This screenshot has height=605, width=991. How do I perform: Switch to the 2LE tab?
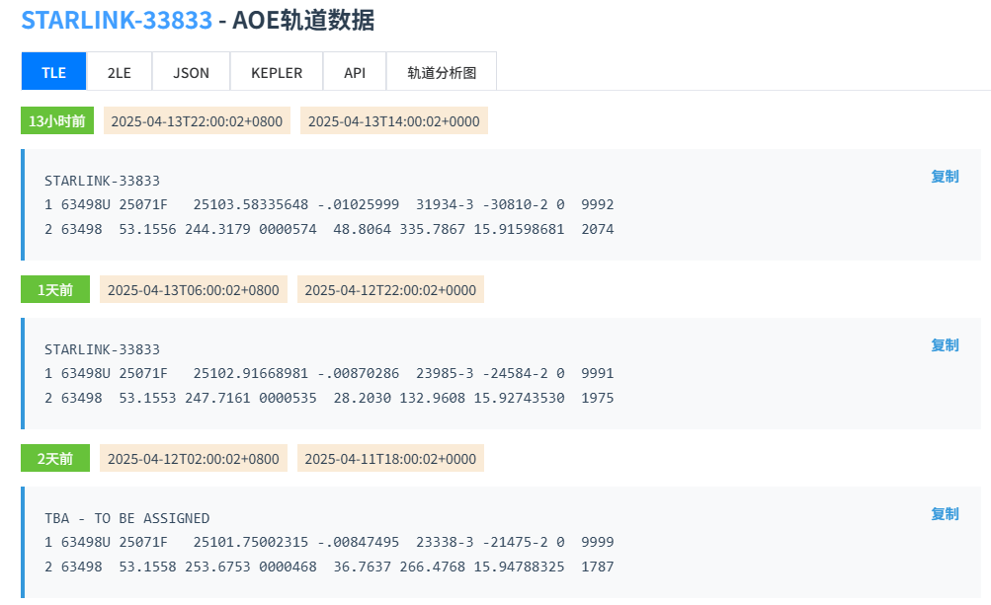(119, 72)
